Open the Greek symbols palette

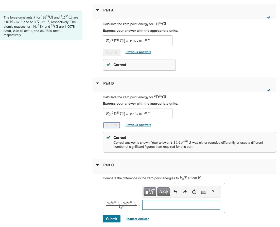click(x=163, y=192)
